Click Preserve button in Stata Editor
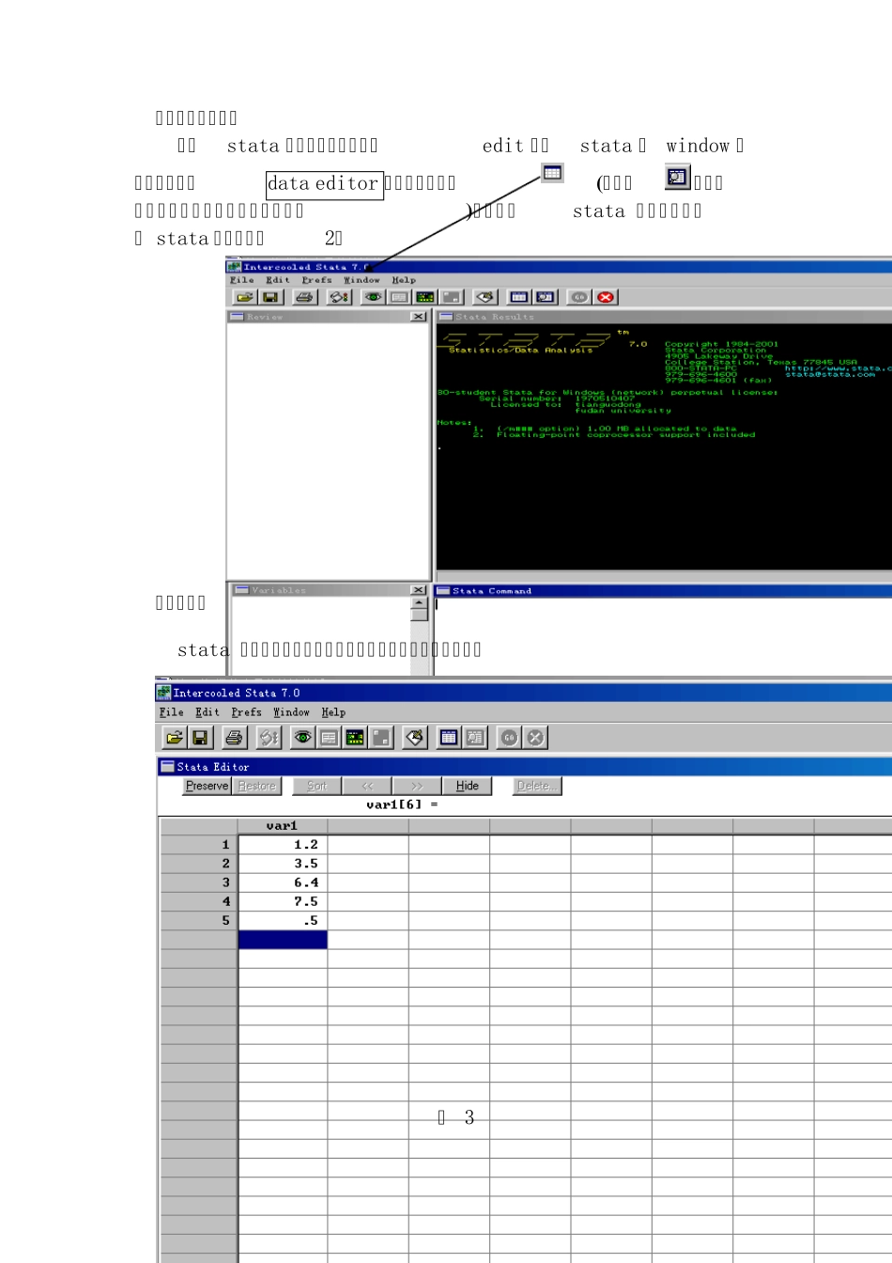 [x=207, y=787]
